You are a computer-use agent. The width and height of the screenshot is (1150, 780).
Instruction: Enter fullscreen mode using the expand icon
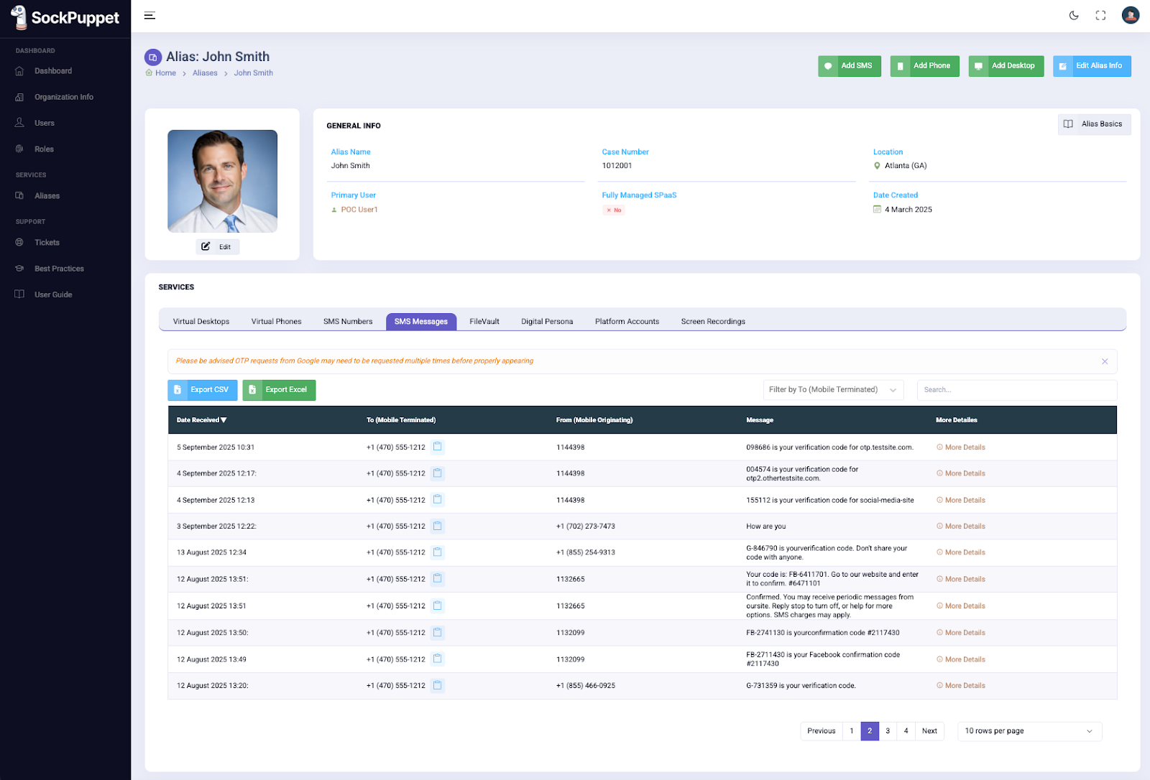coord(1100,16)
